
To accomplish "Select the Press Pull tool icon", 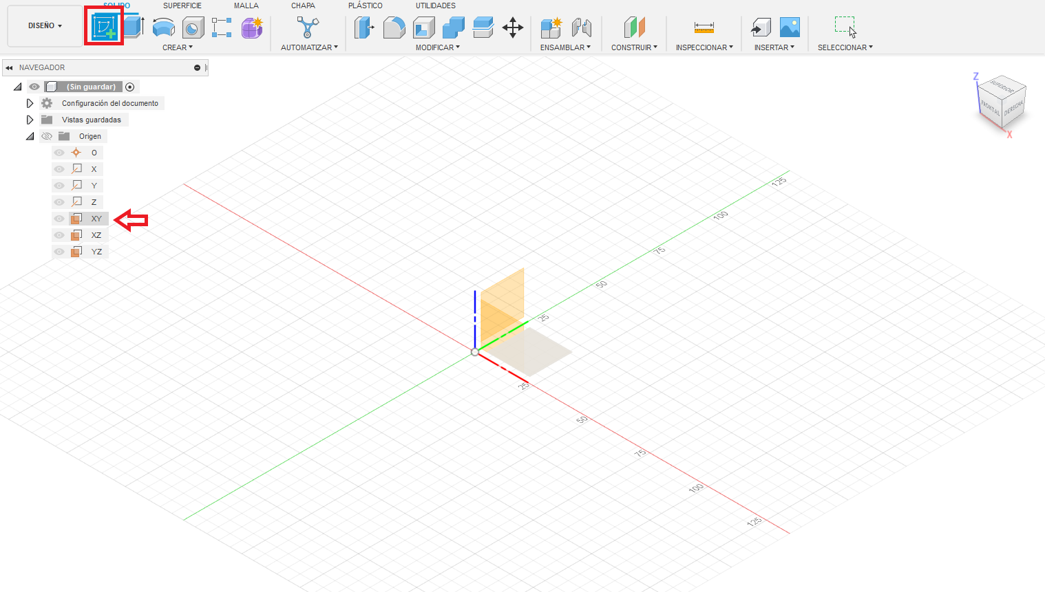I will coord(363,28).
